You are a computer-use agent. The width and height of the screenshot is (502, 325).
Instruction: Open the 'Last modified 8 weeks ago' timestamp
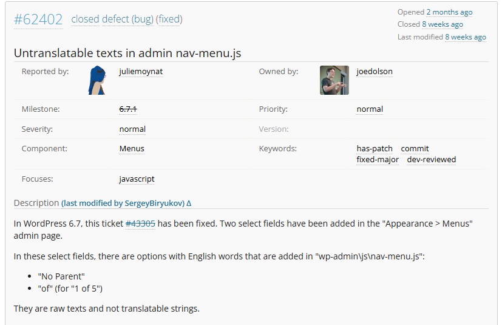(466, 37)
